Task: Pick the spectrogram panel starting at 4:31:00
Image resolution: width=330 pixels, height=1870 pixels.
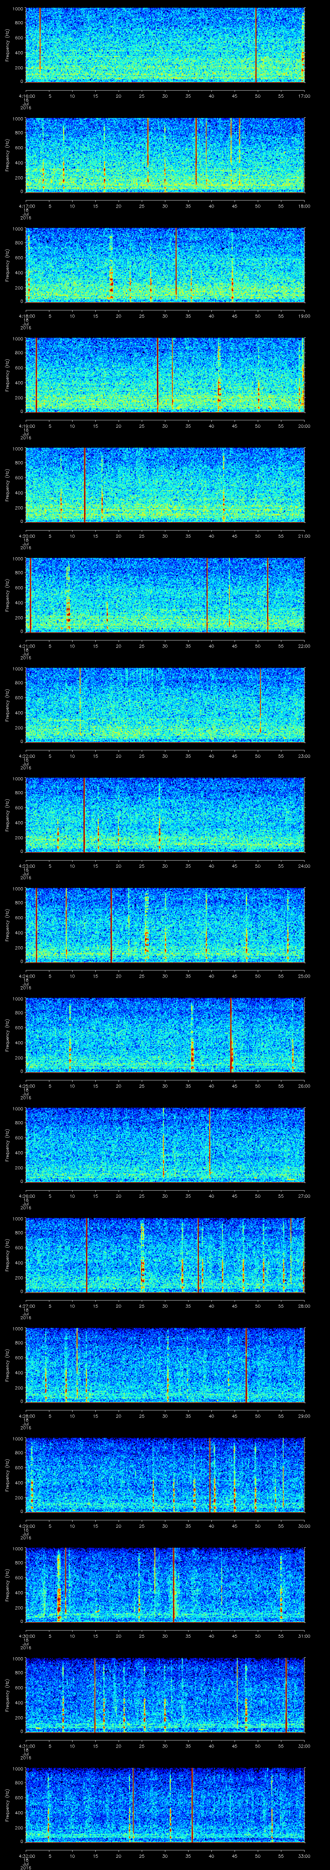Action: pyautogui.click(x=165, y=1695)
